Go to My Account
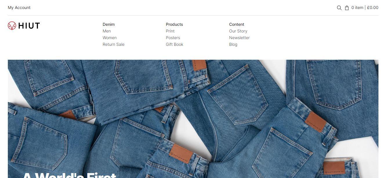 tap(19, 8)
